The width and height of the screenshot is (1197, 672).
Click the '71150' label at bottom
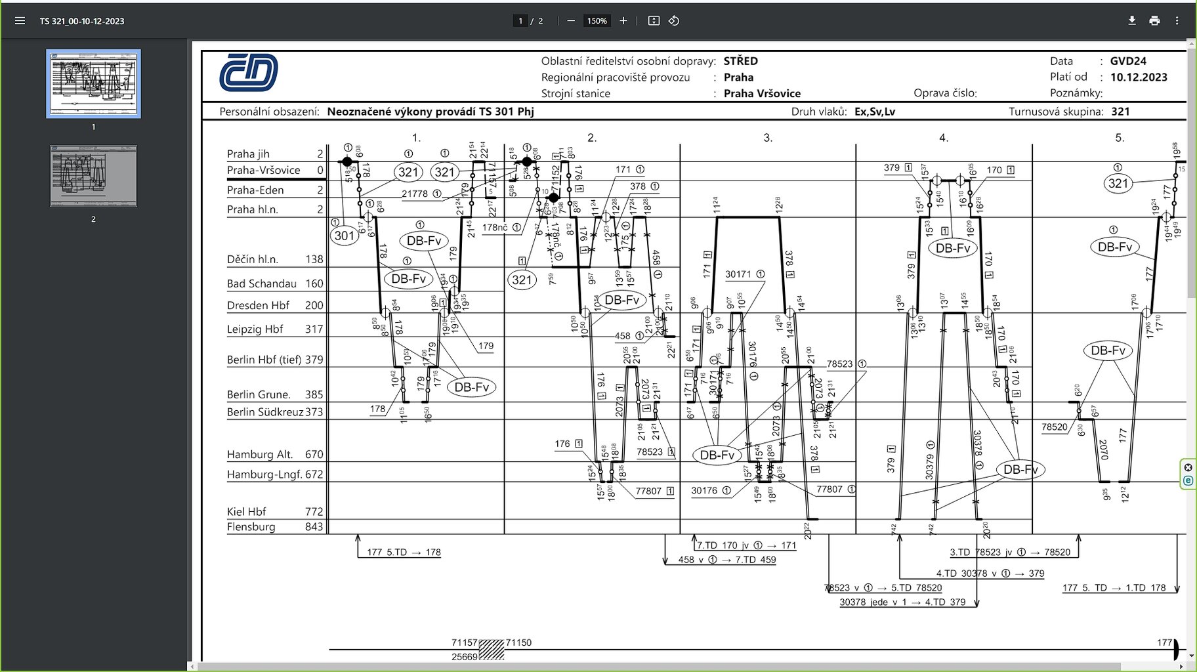pos(518,642)
